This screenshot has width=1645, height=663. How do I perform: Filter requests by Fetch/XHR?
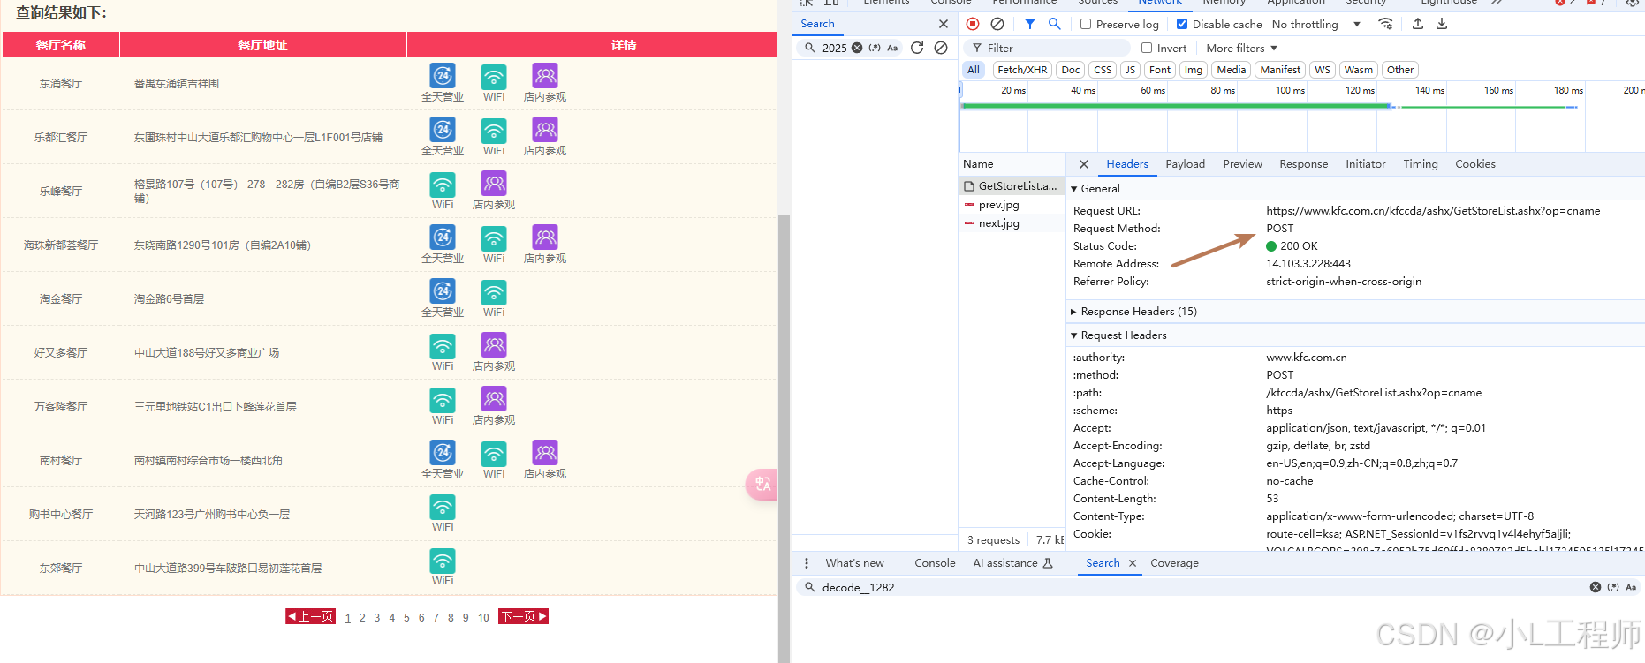click(x=1022, y=70)
